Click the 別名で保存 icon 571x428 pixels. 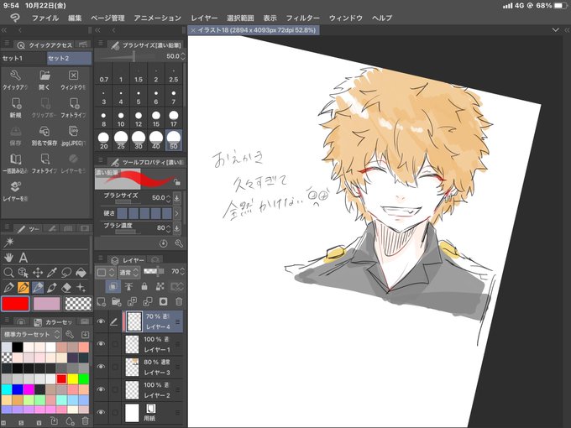pyautogui.click(x=44, y=135)
